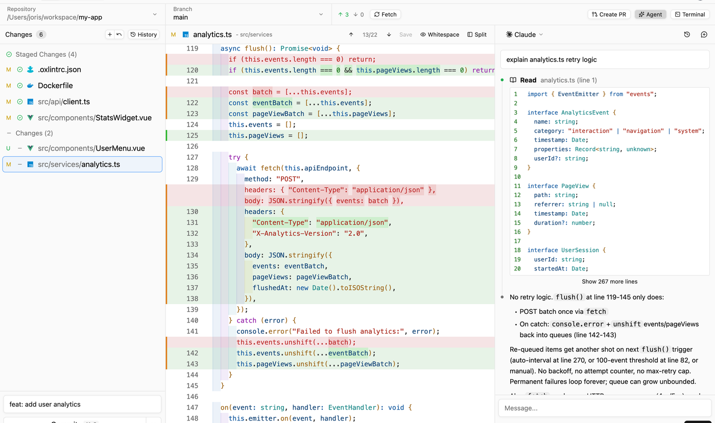Click the Fetch button
715x423 pixels.
385,14
